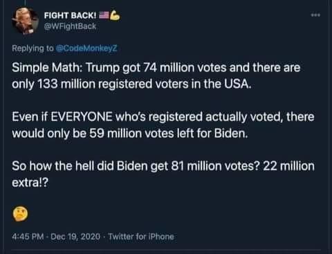Click the thinking face emoji

click(x=21, y=214)
